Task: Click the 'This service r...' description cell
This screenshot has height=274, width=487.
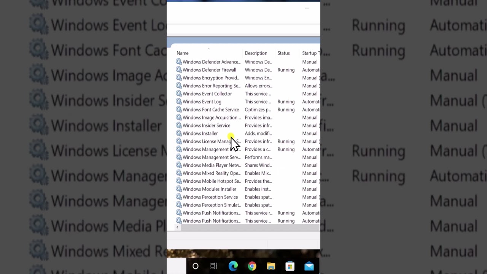Action: (x=259, y=213)
